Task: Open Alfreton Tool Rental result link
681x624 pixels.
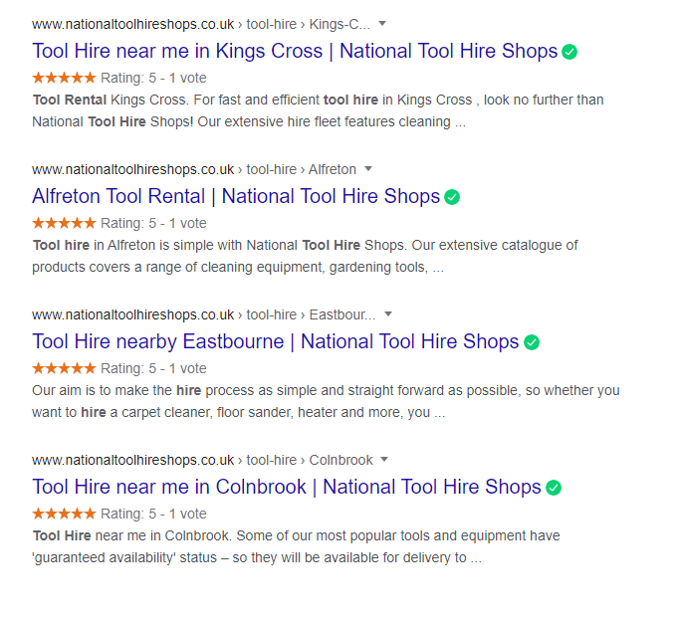Action: pos(236,196)
